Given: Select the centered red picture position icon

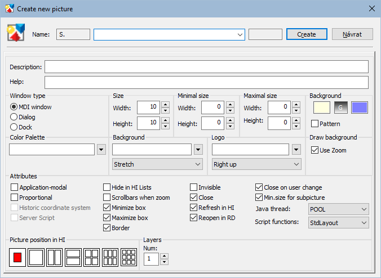Looking at the screenshot, I should 17,258.
